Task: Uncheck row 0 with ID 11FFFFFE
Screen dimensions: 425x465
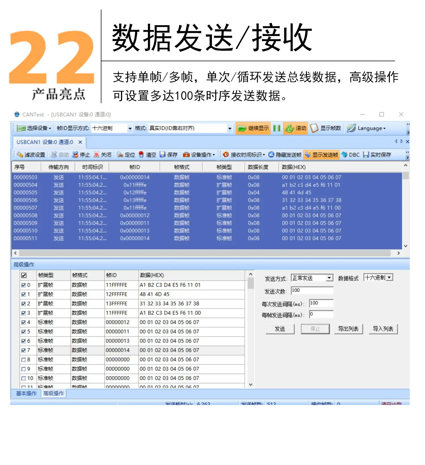Action: coord(24,285)
